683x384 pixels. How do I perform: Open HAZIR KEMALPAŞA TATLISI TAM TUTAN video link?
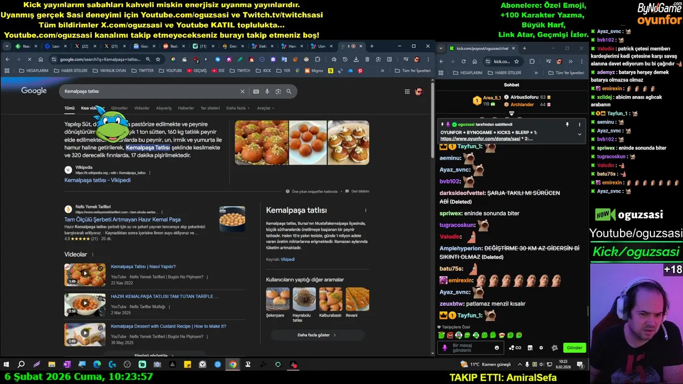tap(164, 296)
